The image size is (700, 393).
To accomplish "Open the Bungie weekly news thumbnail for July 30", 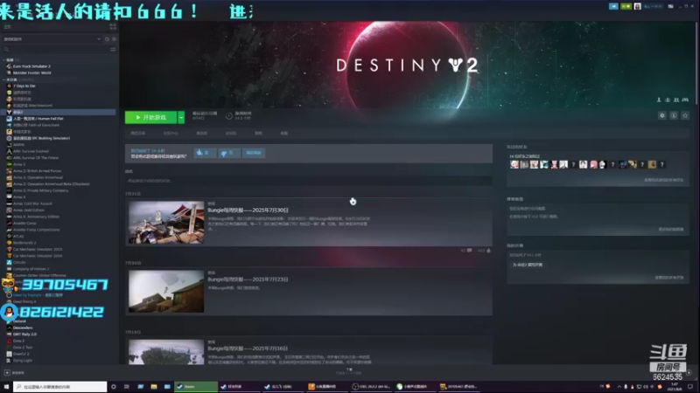I will click(x=166, y=223).
